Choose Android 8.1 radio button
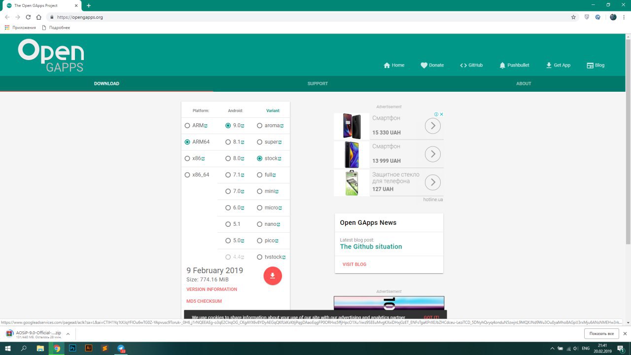631x355 pixels. click(228, 142)
